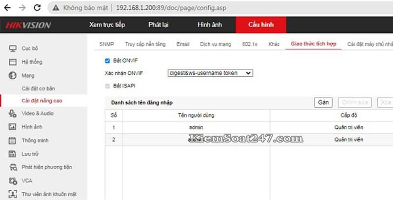
Task: Switch to the Email tab
Action: click(x=183, y=44)
